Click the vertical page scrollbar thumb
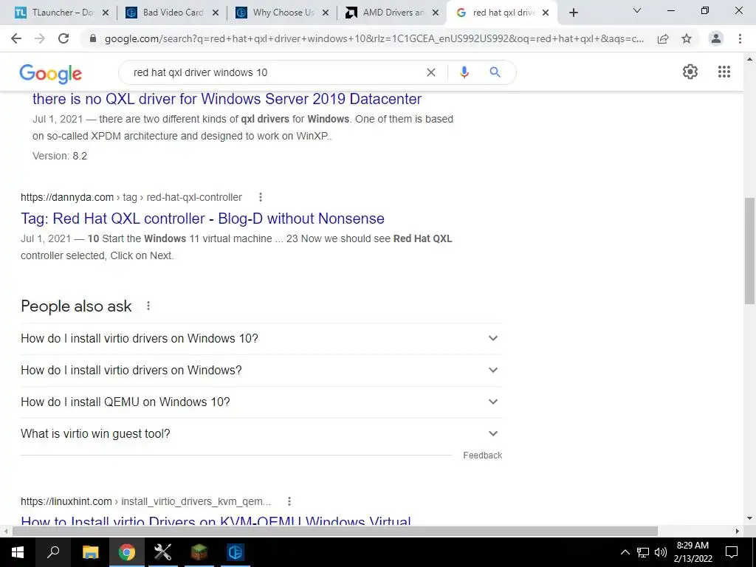Screen dimensions: 756x567 coord(749,251)
